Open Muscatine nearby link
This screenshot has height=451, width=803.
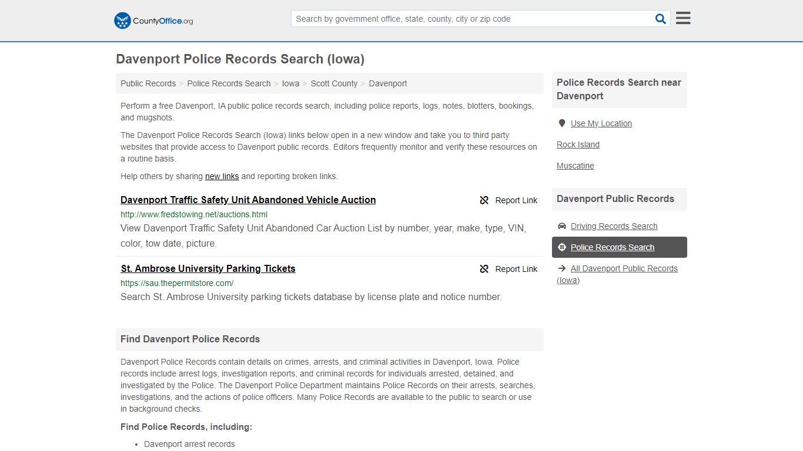576,166
